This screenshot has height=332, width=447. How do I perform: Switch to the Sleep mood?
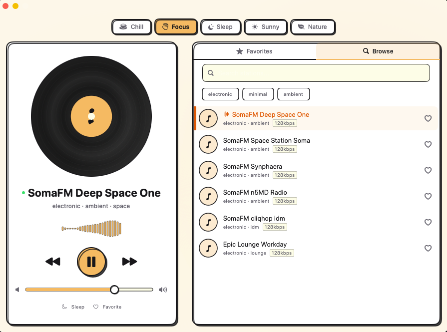[221, 27]
